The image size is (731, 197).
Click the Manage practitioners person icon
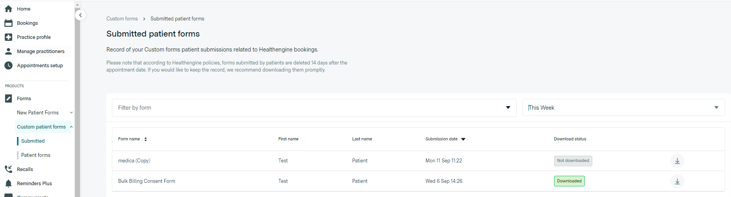click(8, 52)
